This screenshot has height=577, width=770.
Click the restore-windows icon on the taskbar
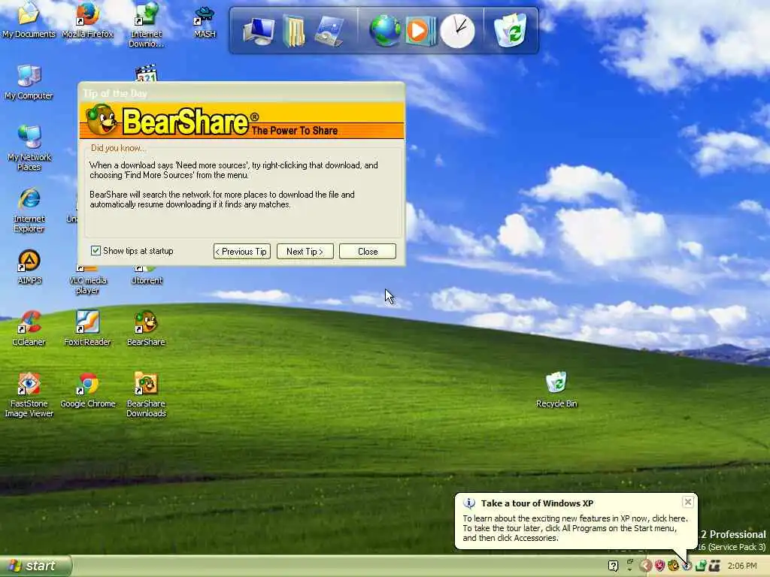click(630, 562)
